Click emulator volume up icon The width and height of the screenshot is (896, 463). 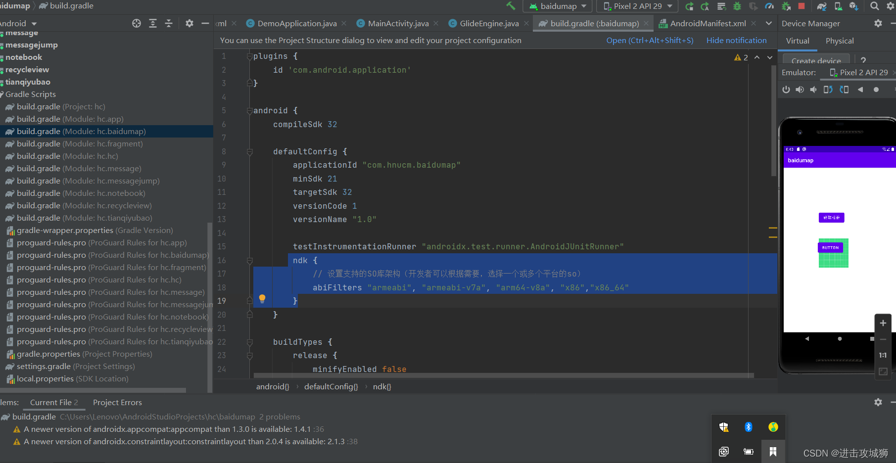(800, 90)
